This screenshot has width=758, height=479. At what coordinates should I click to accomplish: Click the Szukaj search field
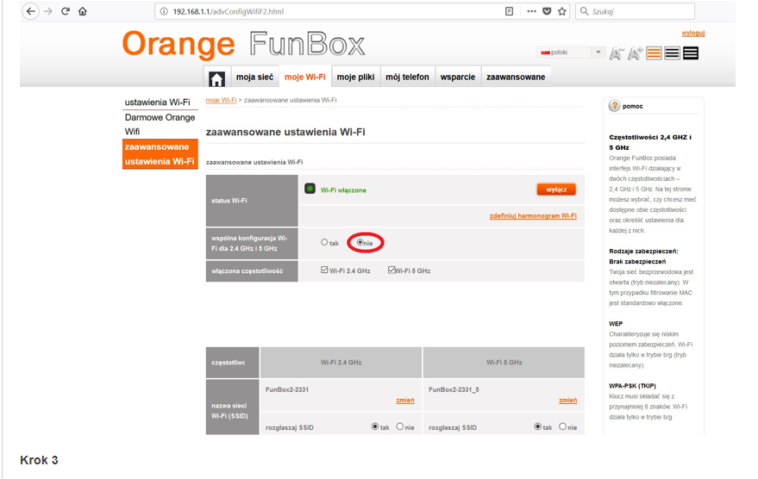(640, 11)
